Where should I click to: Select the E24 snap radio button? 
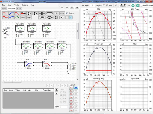pyautogui.click(x=61, y=98)
